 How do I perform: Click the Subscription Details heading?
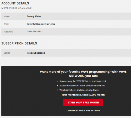[x=19, y=43]
